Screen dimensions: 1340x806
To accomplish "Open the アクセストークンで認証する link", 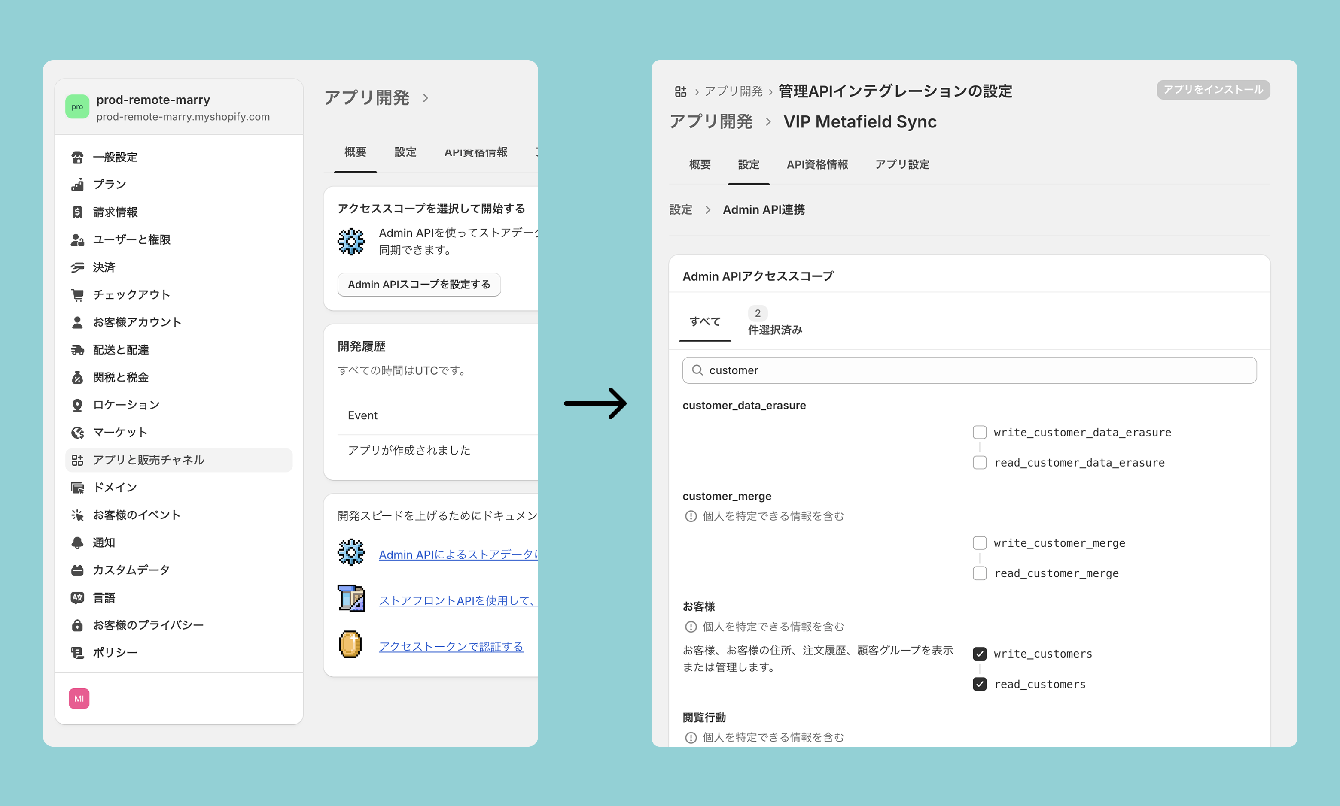I will 451,647.
